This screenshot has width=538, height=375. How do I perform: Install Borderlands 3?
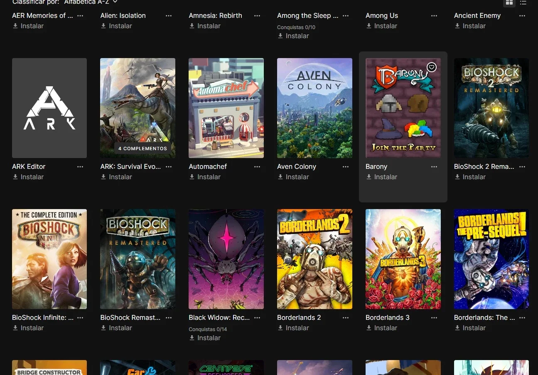pyautogui.click(x=382, y=328)
